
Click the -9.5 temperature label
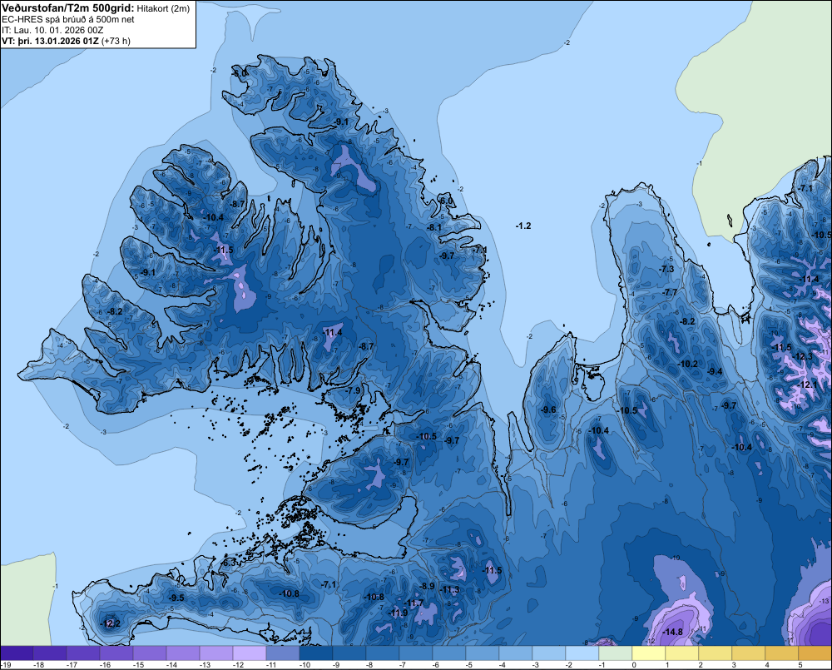176,598
